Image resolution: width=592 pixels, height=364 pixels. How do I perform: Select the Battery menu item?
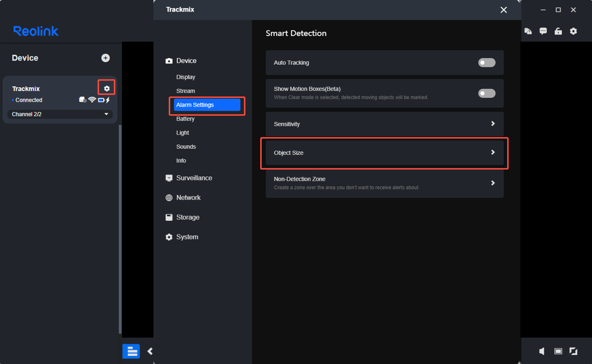pos(185,119)
